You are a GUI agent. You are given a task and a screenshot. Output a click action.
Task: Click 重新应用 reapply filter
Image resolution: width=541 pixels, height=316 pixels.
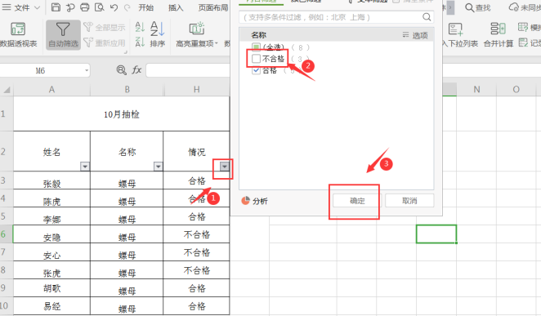(105, 42)
